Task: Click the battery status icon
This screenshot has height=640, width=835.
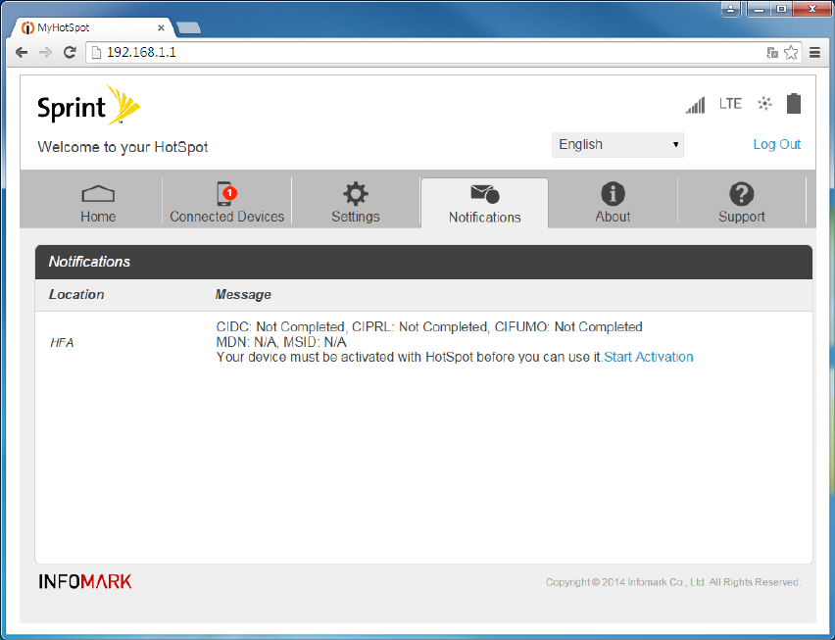Action: click(x=794, y=103)
